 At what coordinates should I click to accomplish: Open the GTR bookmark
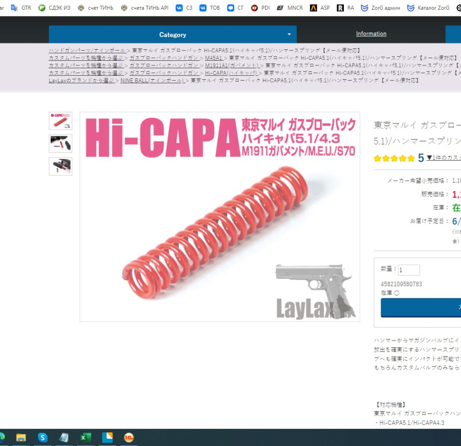click(21, 8)
